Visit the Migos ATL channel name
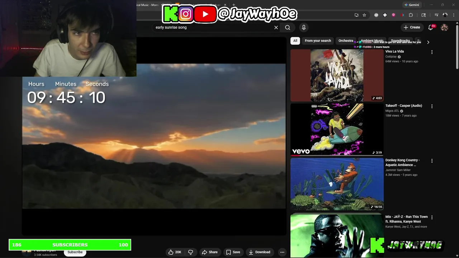 point(392,111)
